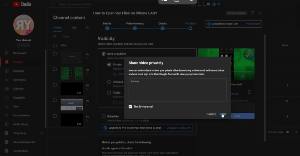The height and width of the screenshot is (156, 300).
Task: Switch to the Videos tab
Action: [x=58, y=28]
